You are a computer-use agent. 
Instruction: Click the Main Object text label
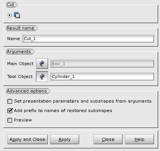click(20, 64)
